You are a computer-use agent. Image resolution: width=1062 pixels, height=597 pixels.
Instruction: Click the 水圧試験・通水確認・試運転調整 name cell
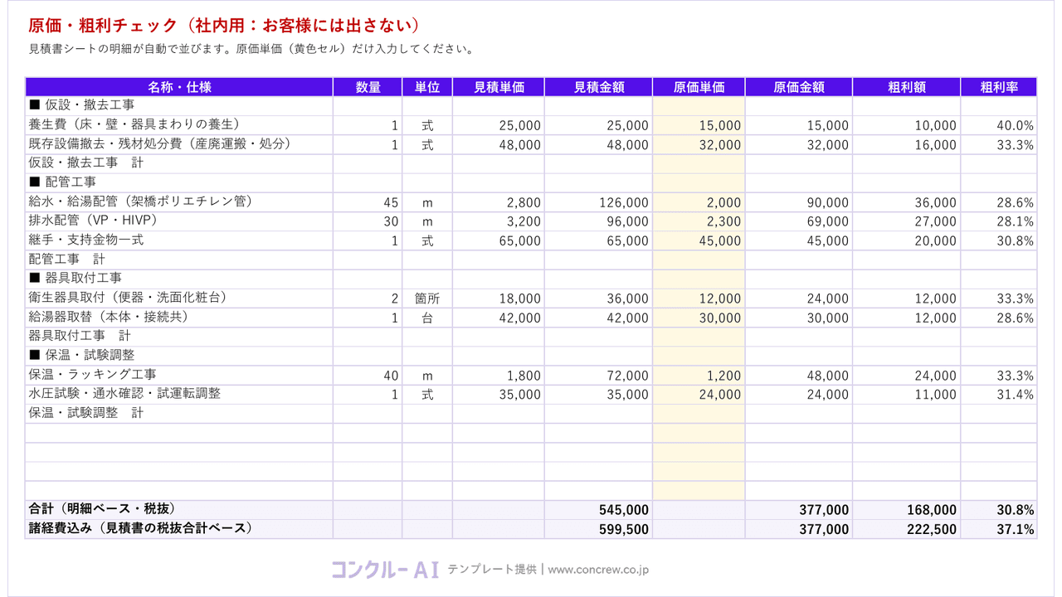[179, 395]
